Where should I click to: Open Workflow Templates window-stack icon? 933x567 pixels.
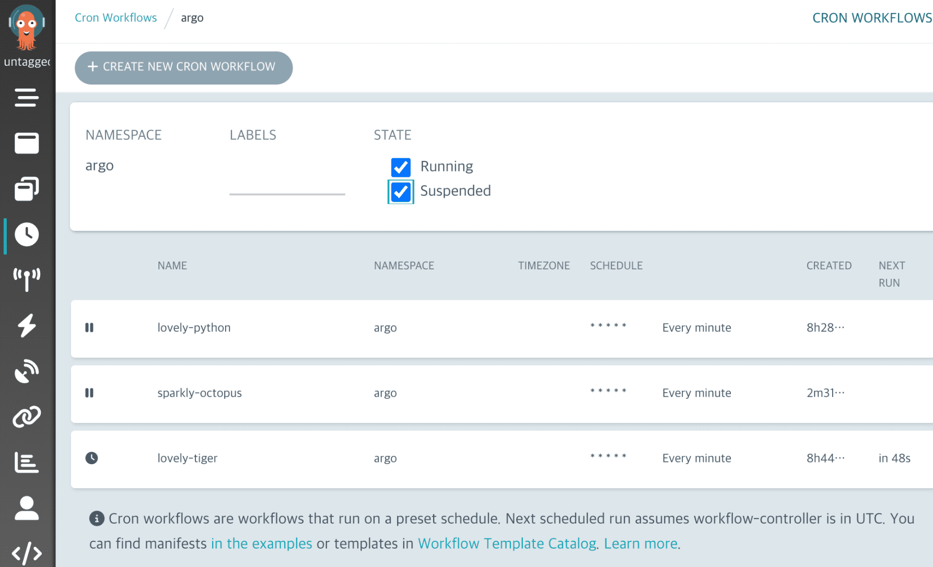click(27, 188)
